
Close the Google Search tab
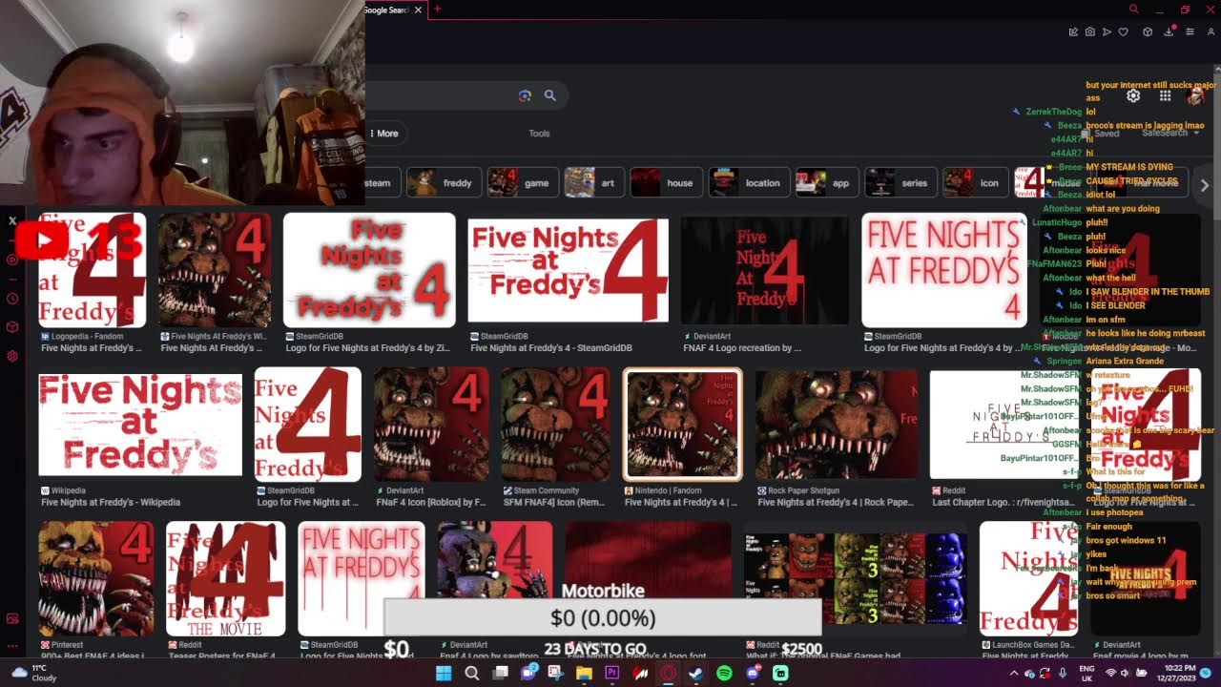point(418,10)
